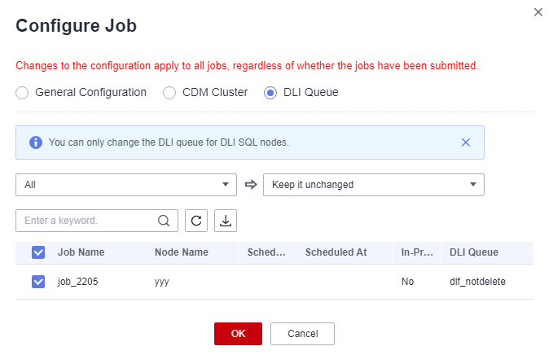This screenshot has width=553, height=355.
Task: Select the General Configuration radio button
Action: tap(22, 93)
